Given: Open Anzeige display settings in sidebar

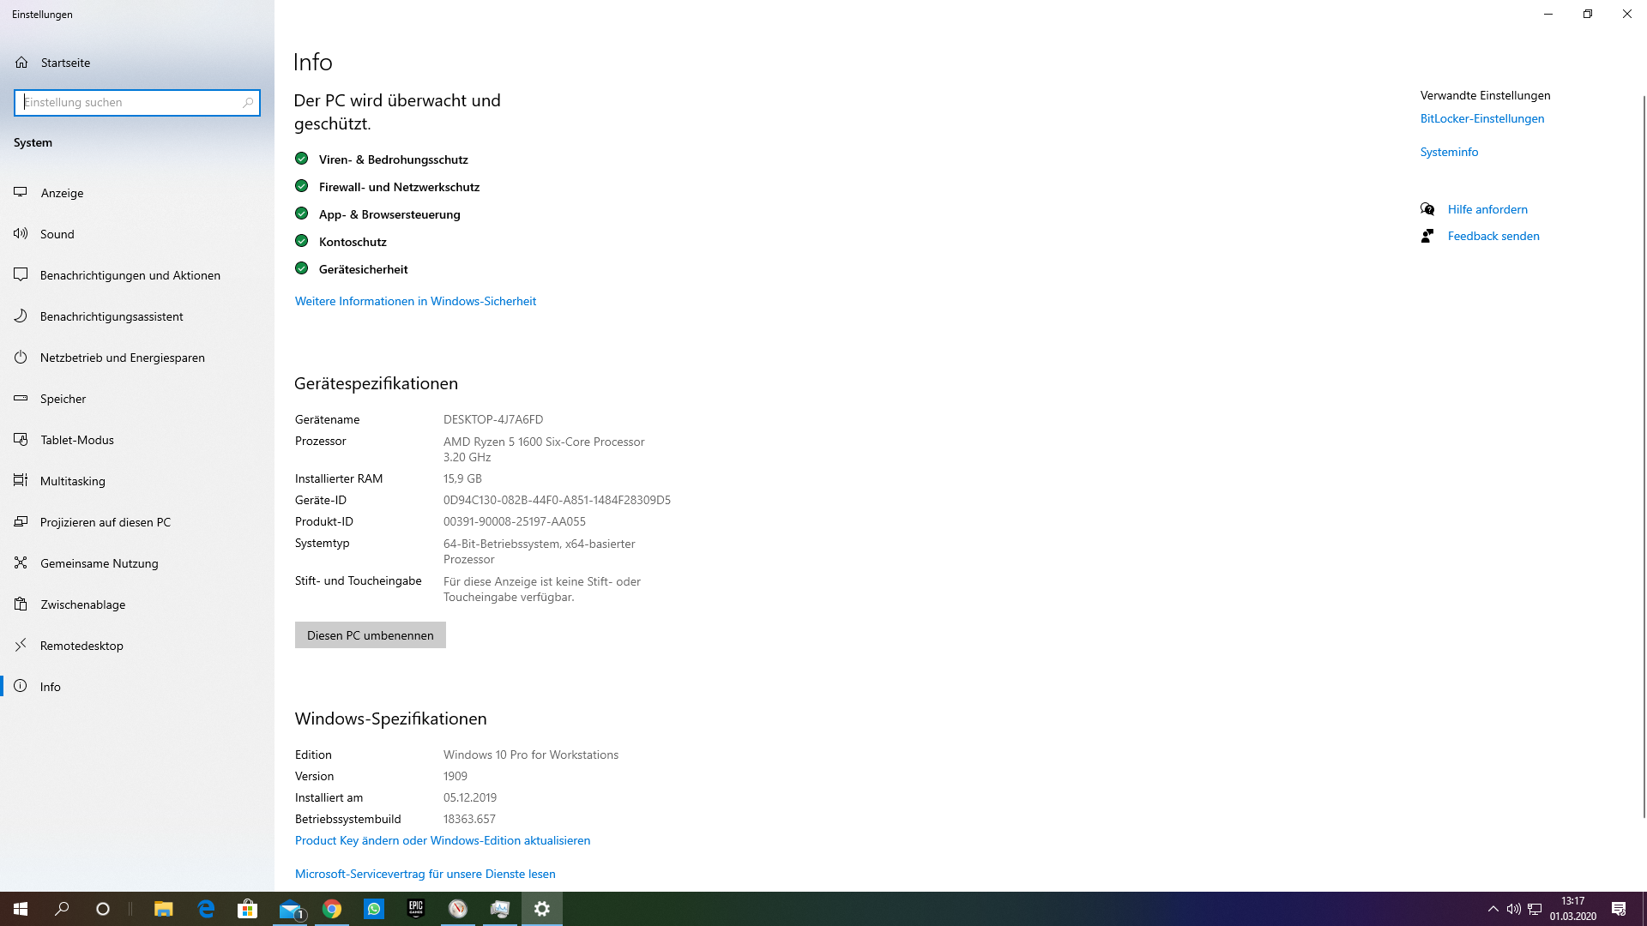Looking at the screenshot, I should (62, 192).
